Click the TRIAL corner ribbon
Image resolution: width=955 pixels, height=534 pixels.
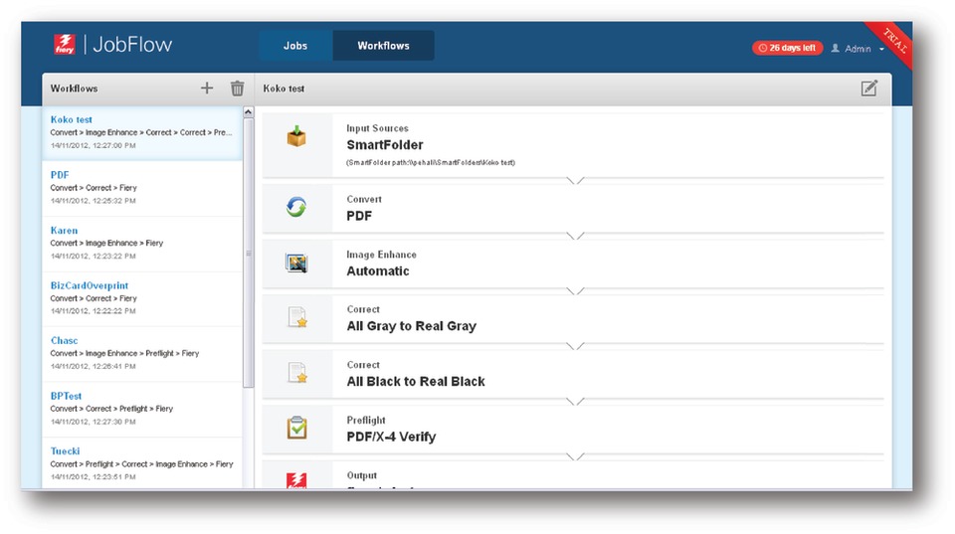(x=894, y=42)
